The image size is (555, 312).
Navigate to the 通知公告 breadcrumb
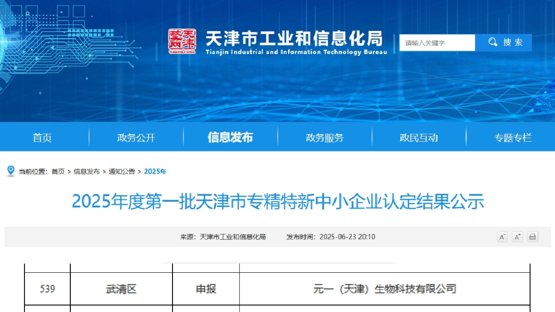pyautogui.click(x=122, y=172)
